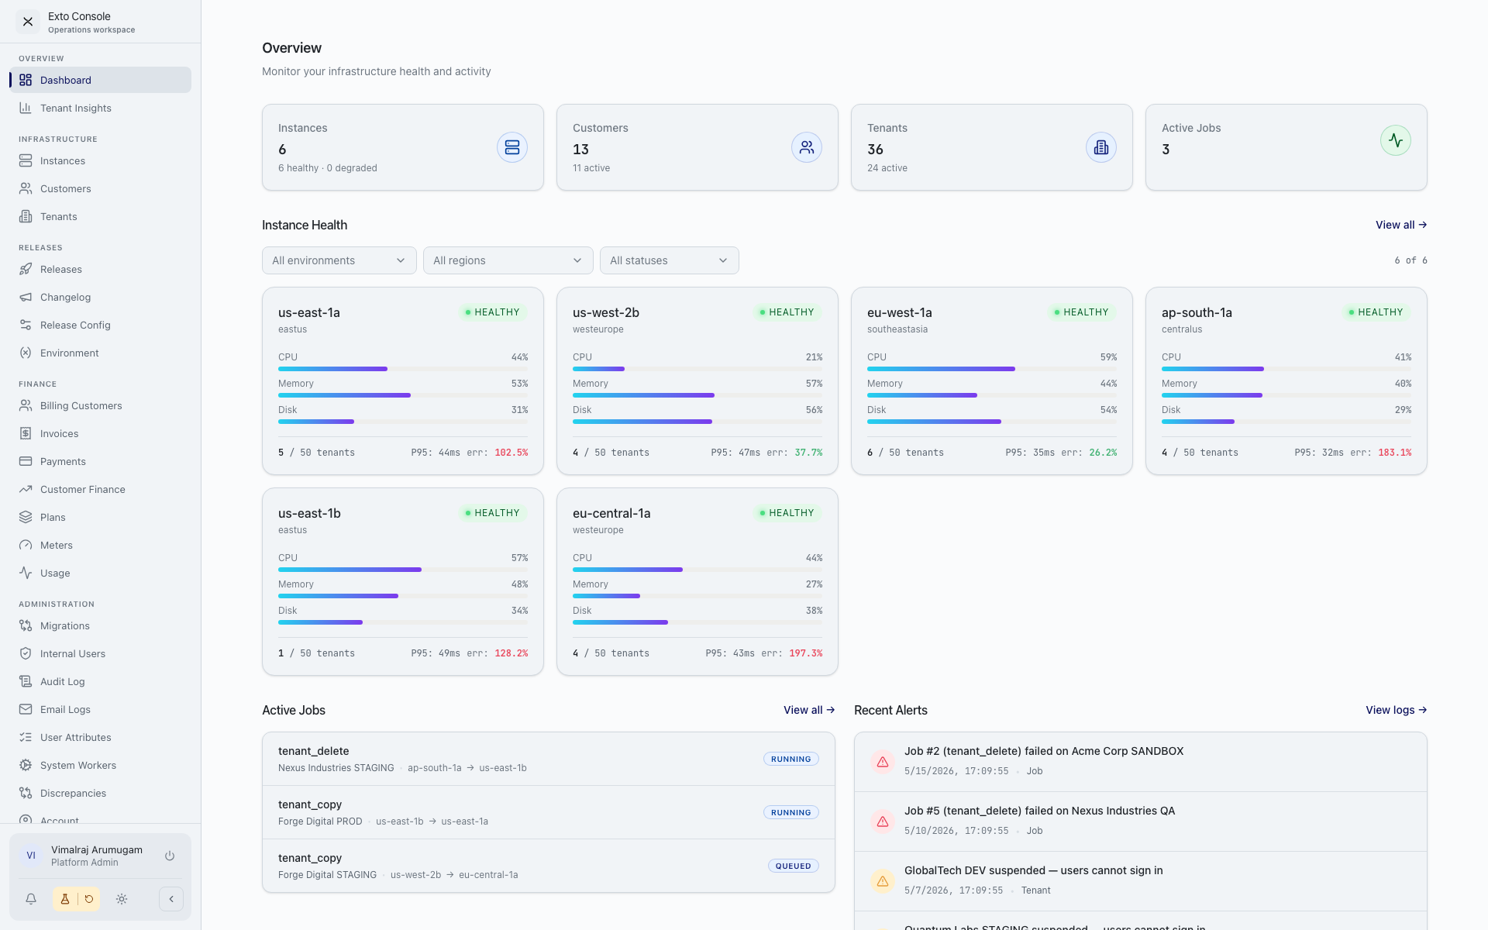Toggle the light theme sun icon
Screen dimensions: 1488x930
pos(122,899)
